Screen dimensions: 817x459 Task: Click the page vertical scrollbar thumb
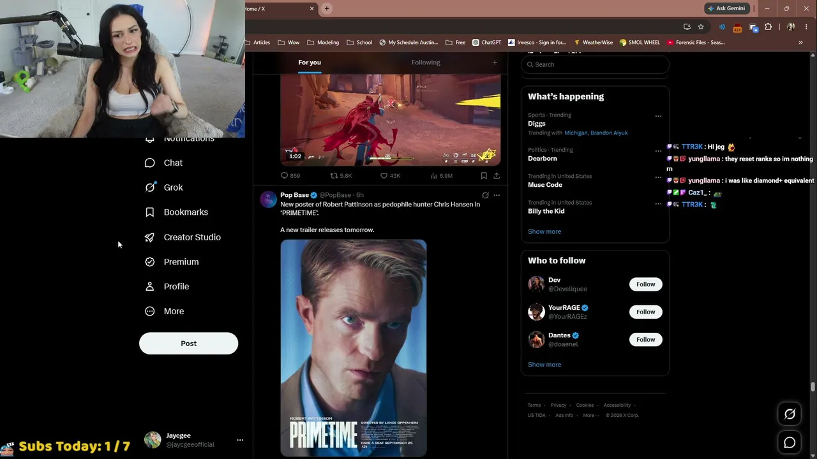click(813, 387)
